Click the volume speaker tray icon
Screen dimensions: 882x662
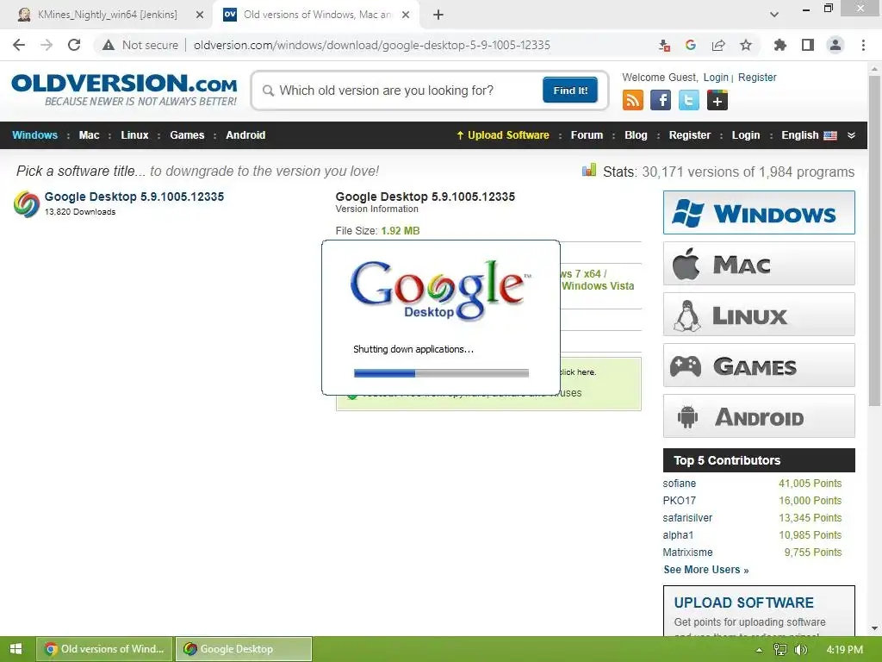(800, 650)
